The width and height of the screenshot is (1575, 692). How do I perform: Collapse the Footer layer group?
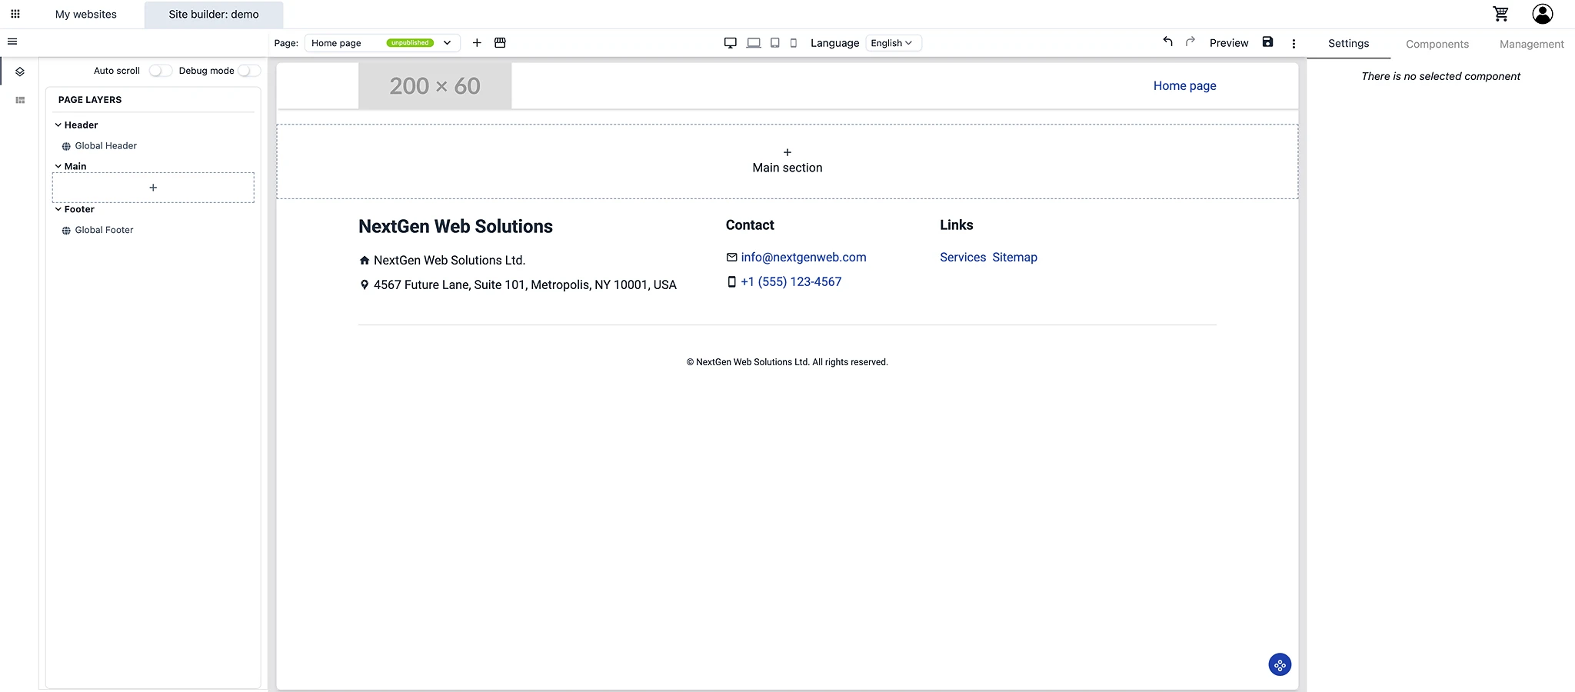(58, 209)
